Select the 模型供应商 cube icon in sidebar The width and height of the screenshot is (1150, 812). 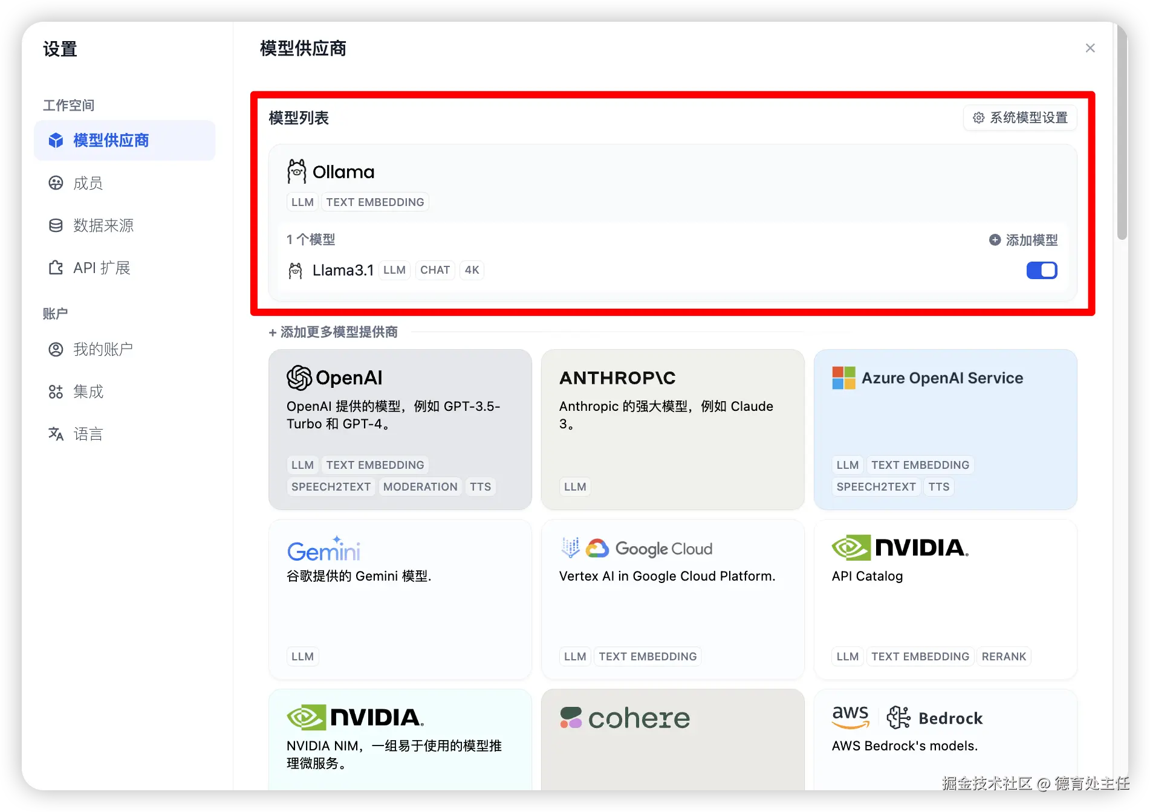point(56,140)
